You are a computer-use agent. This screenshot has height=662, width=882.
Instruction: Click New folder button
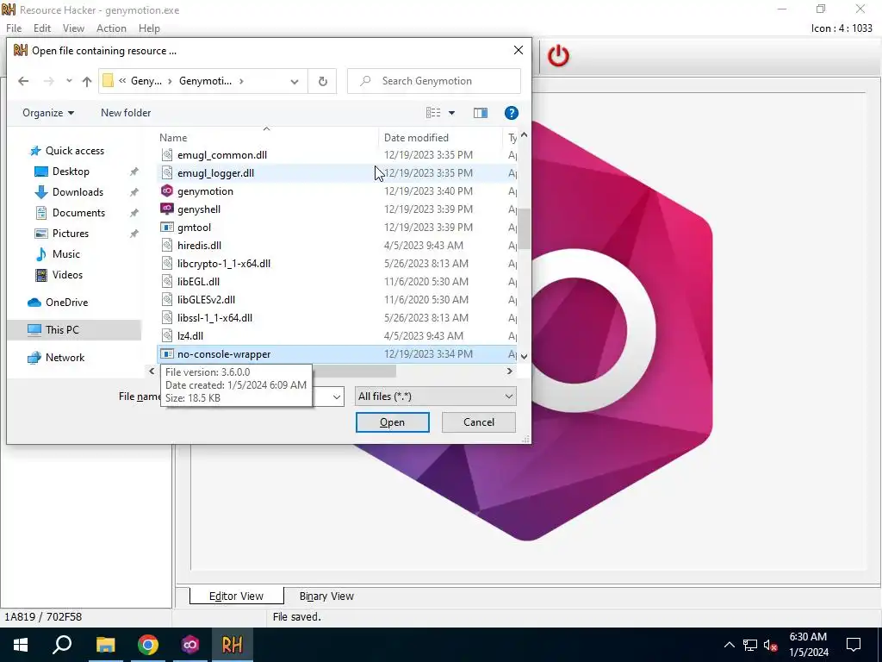click(x=126, y=113)
